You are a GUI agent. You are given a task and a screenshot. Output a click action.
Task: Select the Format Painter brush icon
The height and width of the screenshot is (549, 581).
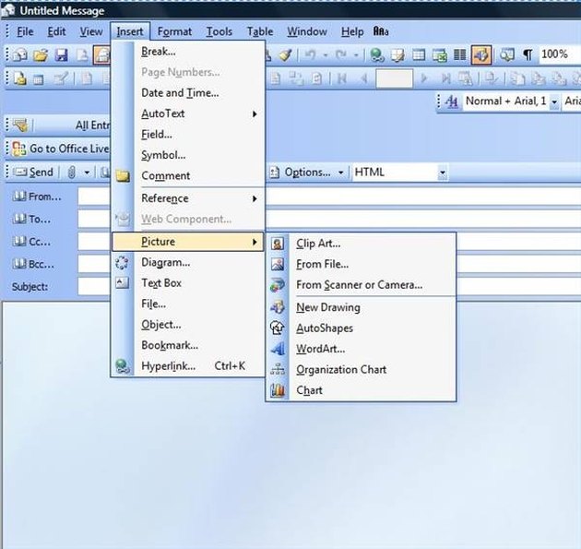point(285,55)
